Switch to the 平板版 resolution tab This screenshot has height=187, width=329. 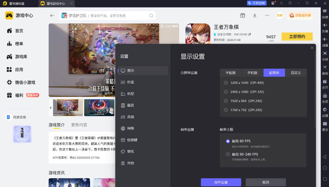[231, 73]
